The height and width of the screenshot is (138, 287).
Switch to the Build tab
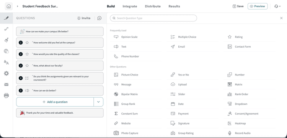pyautogui.click(x=111, y=6)
